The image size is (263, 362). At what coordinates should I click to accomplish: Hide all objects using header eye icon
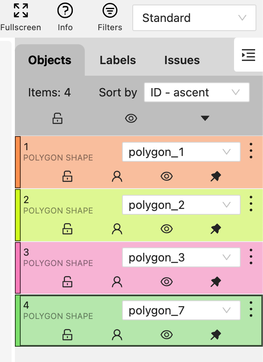click(x=131, y=119)
